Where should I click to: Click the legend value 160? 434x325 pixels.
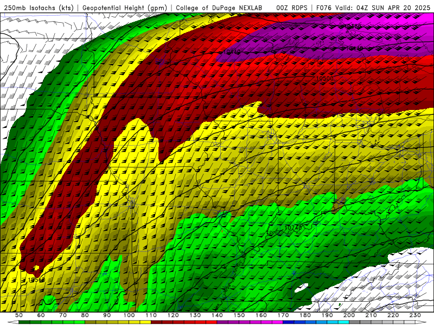click(261, 315)
